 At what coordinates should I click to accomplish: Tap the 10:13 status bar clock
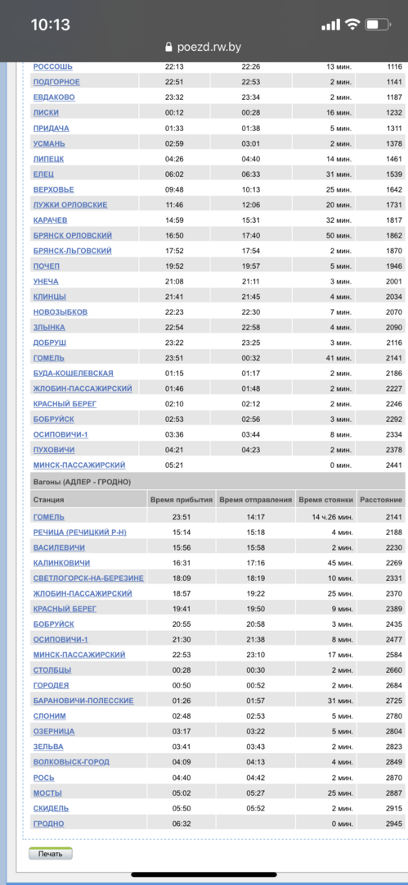pyautogui.click(x=50, y=25)
